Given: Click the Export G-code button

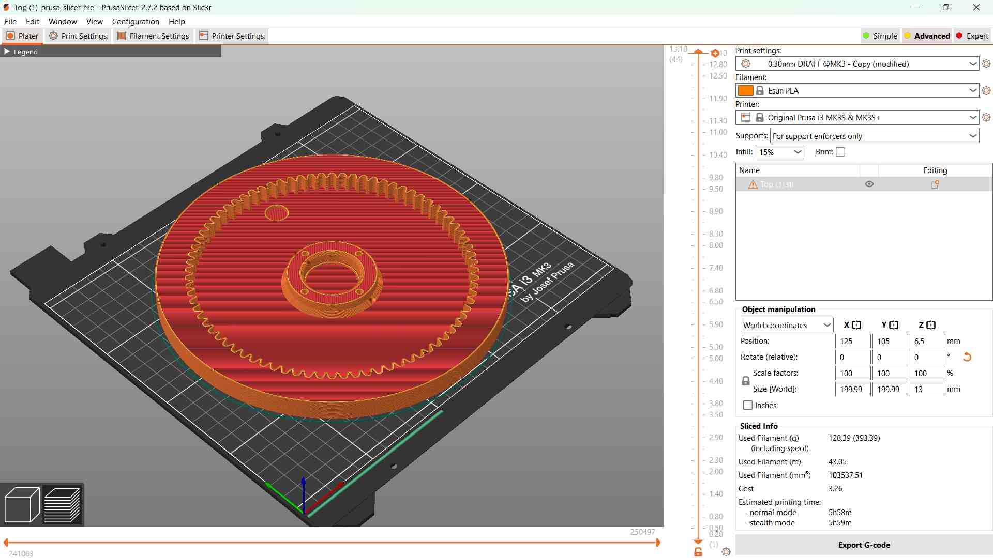Looking at the screenshot, I should pos(863,545).
